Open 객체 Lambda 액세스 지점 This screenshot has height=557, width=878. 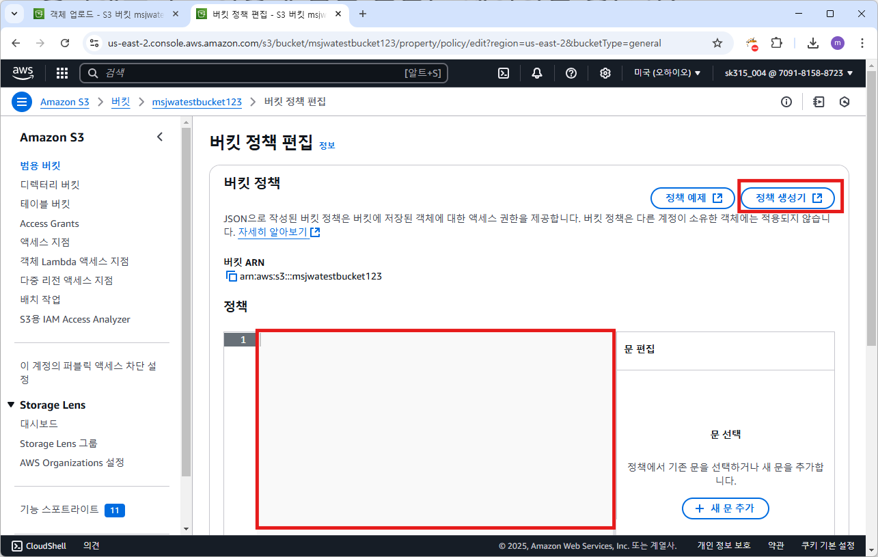tap(74, 261)
